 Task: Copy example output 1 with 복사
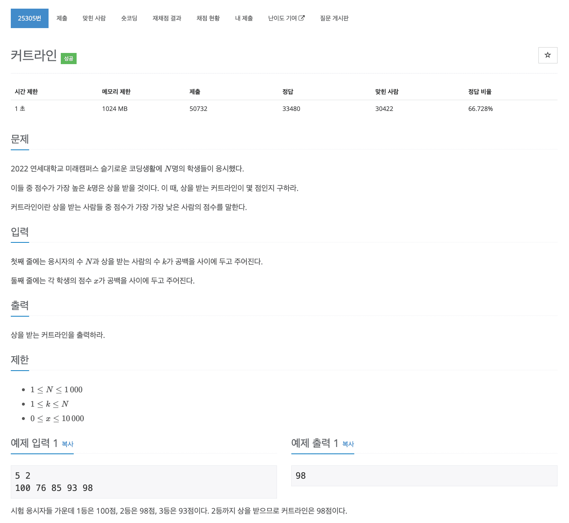point(348,444)
